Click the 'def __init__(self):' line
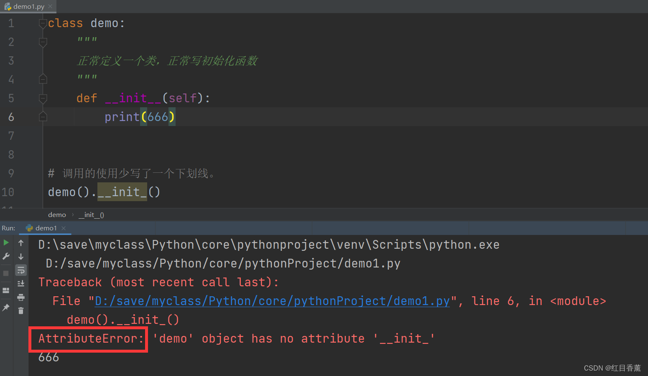648x376 pixels. tap(143, 98)
